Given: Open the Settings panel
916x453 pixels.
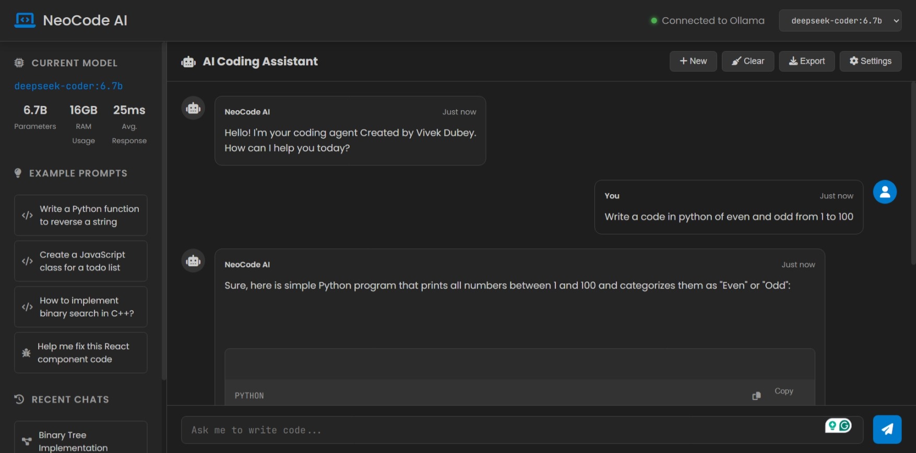Looking at the screenshot, I should [870, 61].
